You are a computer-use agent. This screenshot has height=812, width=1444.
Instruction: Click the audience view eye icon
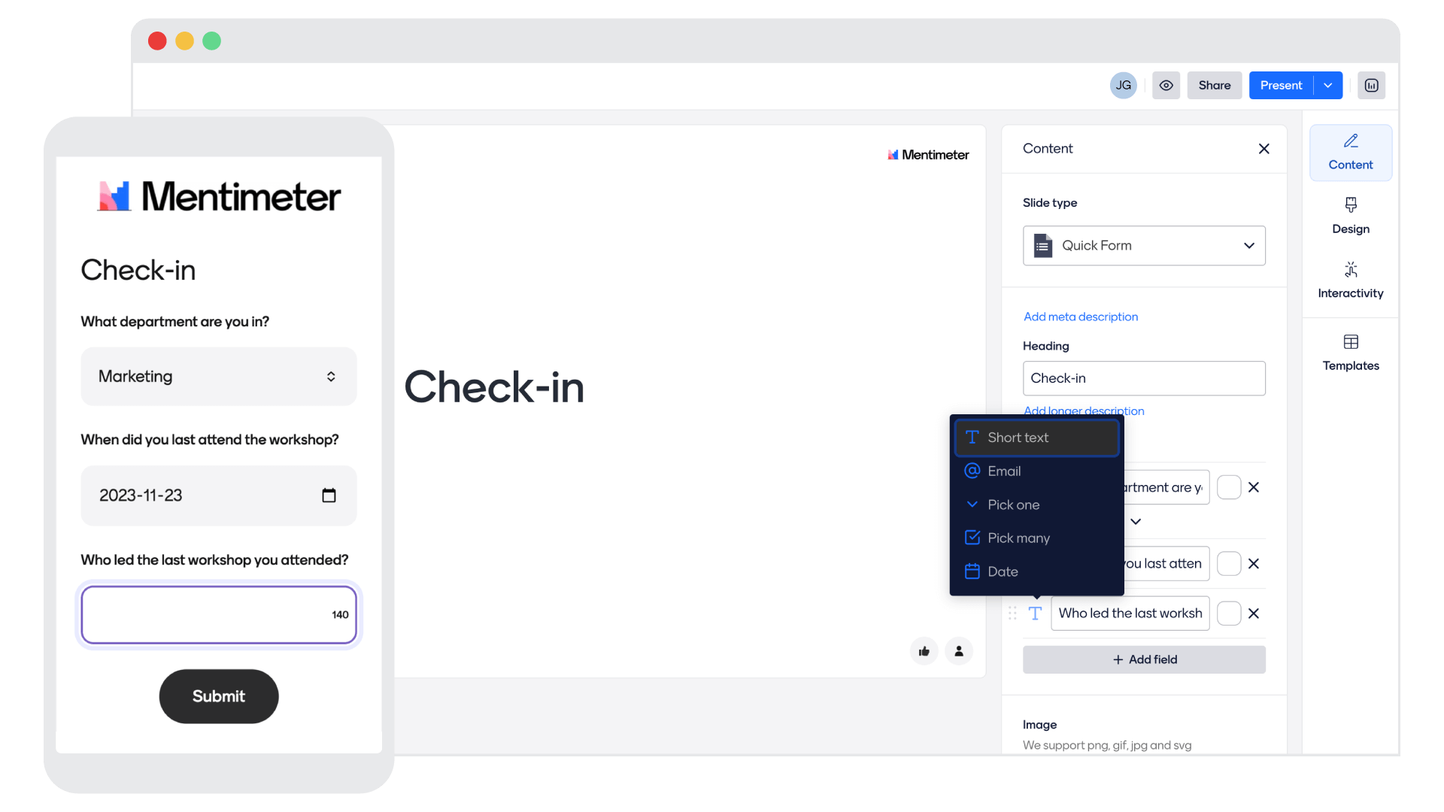click(1167, 85)
